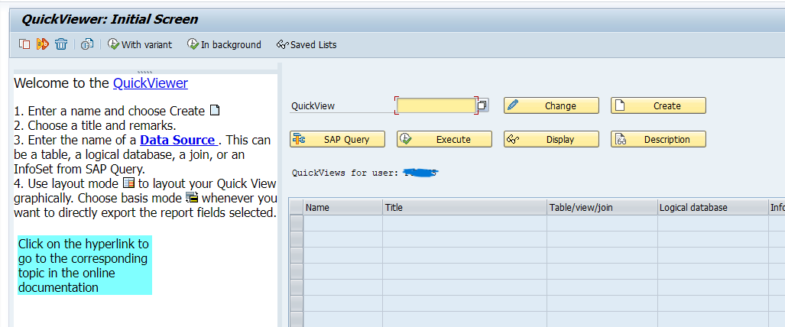
Task: Click the cyan hyperlink hint note
Action: click(85, 265)
